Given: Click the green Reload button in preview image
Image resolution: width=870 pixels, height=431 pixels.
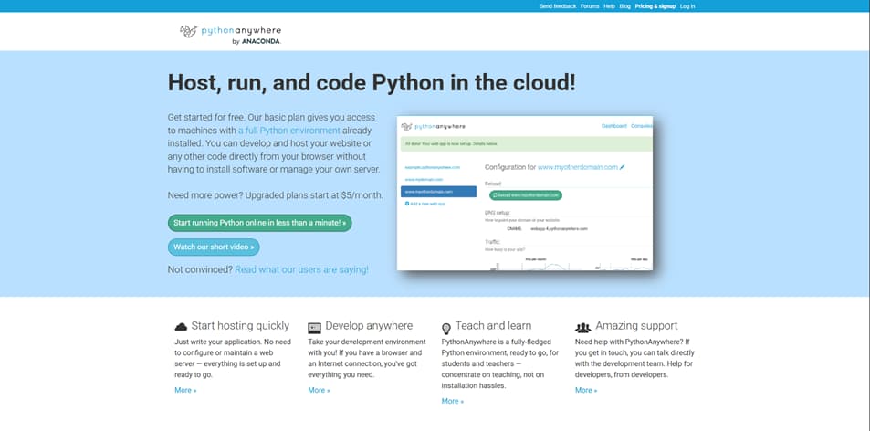Looking at the screenshot, I should (x=526, y=195).
